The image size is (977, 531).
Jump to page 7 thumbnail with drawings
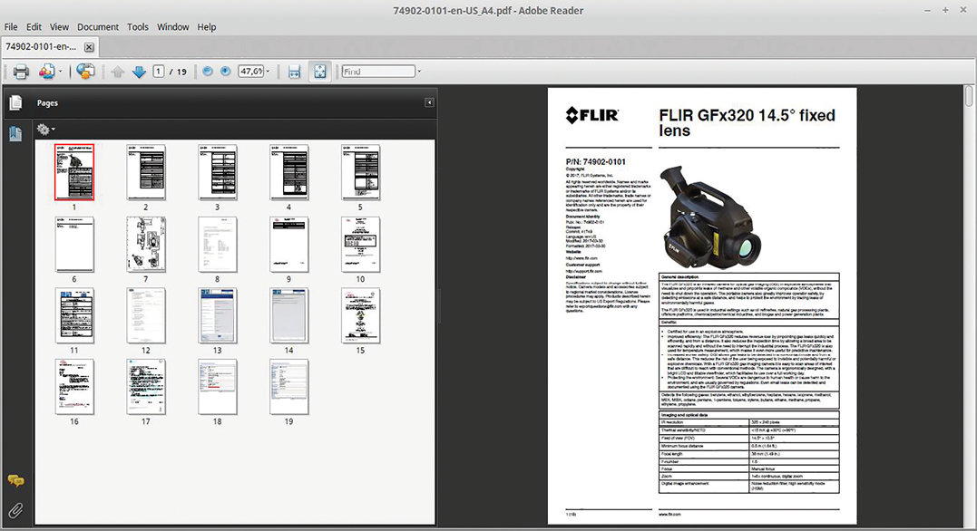click(146, 244)
